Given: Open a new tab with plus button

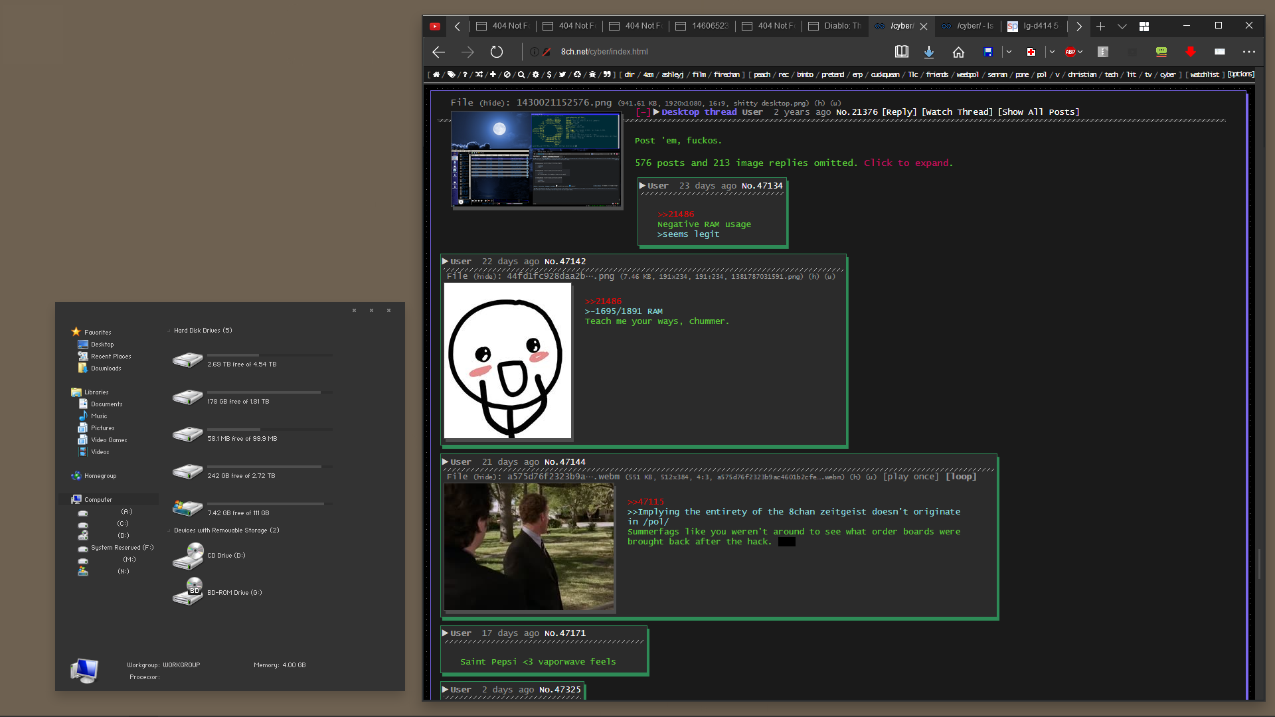Looking at the screenshot, I should pyautogui.click(x=1100, y=26).
